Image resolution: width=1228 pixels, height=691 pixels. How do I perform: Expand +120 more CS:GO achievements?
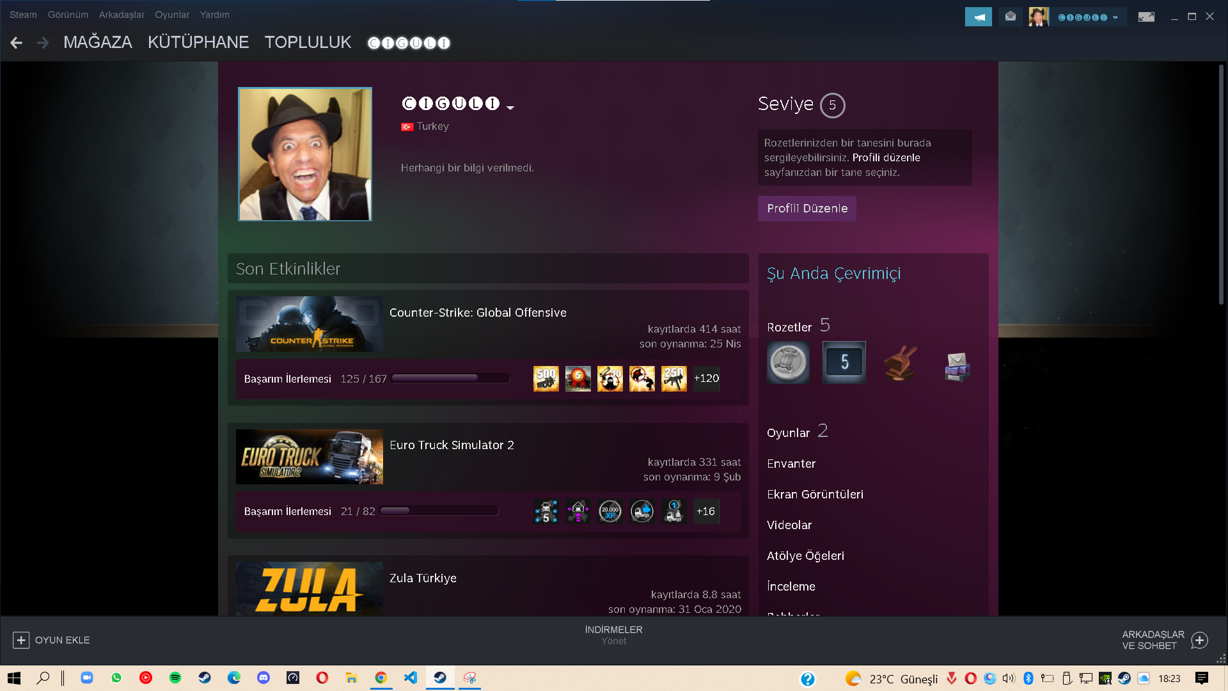(707, 379)
